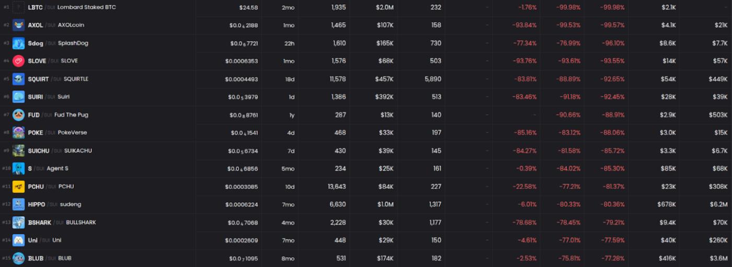Click the SLOVE red heart icon

[18, 61]
